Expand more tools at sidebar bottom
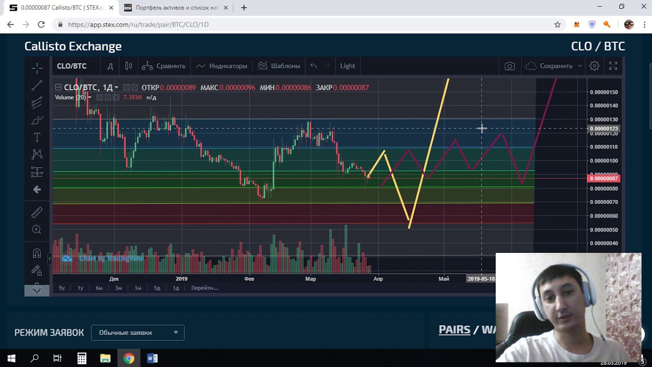652x367 pixels. pos(37,290)
